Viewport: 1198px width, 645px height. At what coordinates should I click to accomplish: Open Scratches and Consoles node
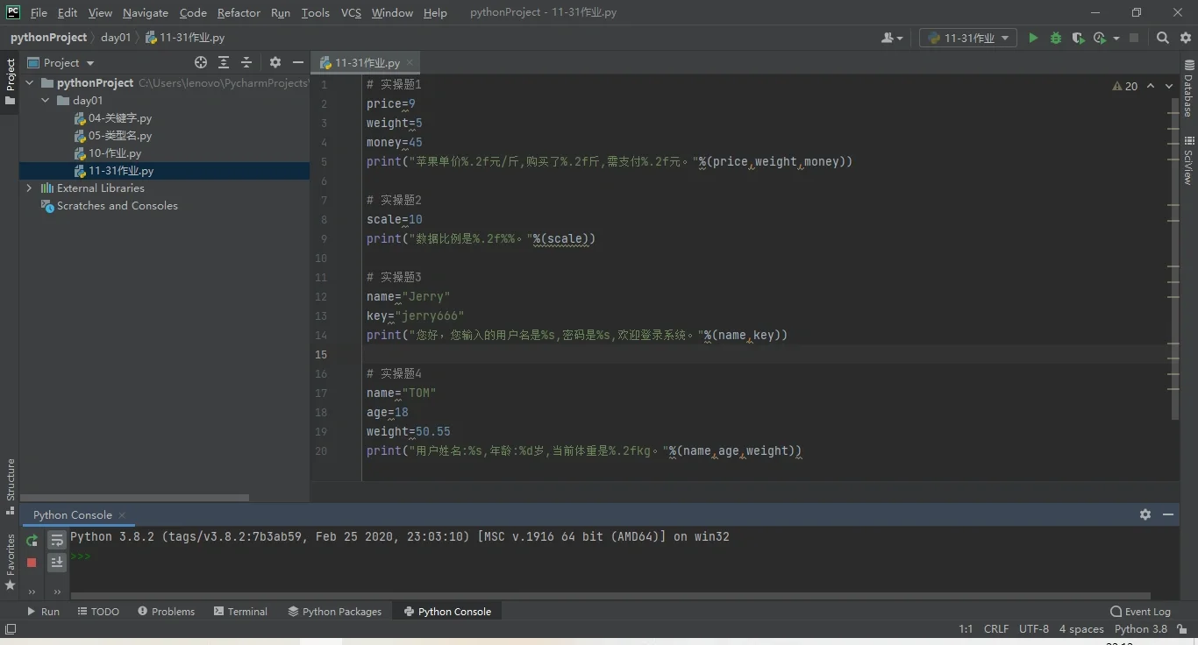point(110,205)
